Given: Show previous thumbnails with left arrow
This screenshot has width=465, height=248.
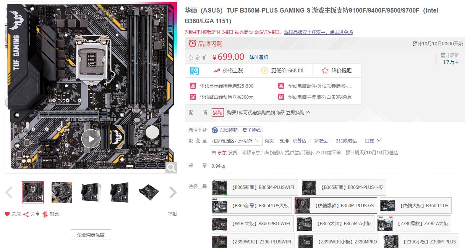Looking at the screenshot, I should [x=9, y=192].
